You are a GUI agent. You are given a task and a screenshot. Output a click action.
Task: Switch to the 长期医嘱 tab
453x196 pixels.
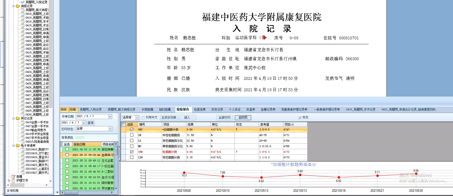(147, 109)
